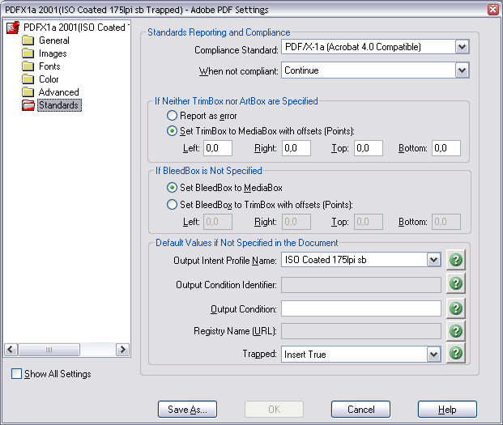Click the Images folder icon
Viewport: 503px width, 425px height.
click(28, 53)
